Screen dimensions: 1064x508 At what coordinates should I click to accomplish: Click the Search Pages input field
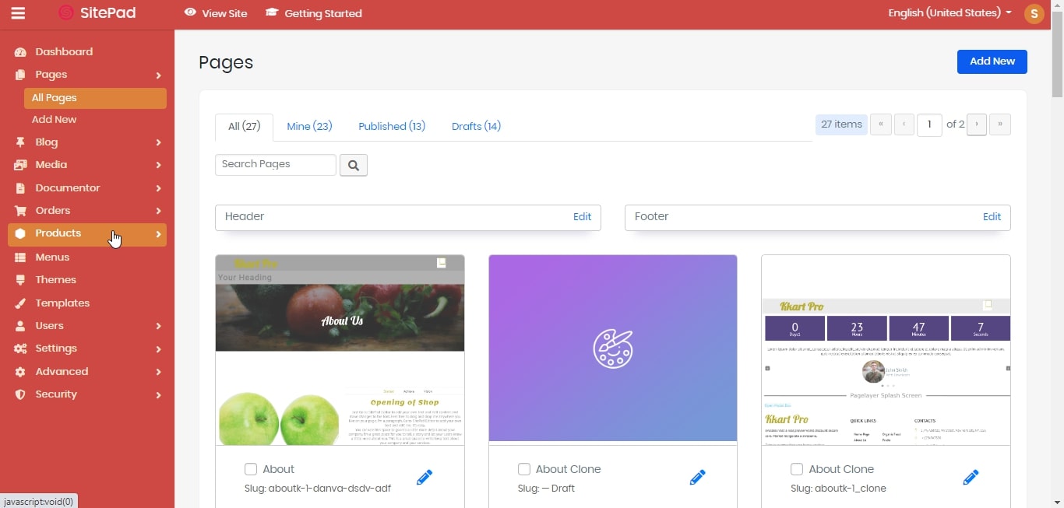276,165
